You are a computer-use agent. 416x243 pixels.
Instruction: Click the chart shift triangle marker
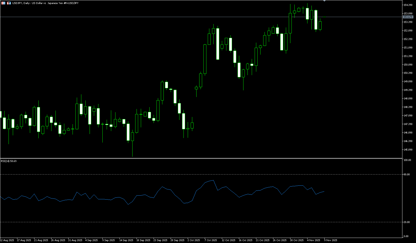pos(324,1)
